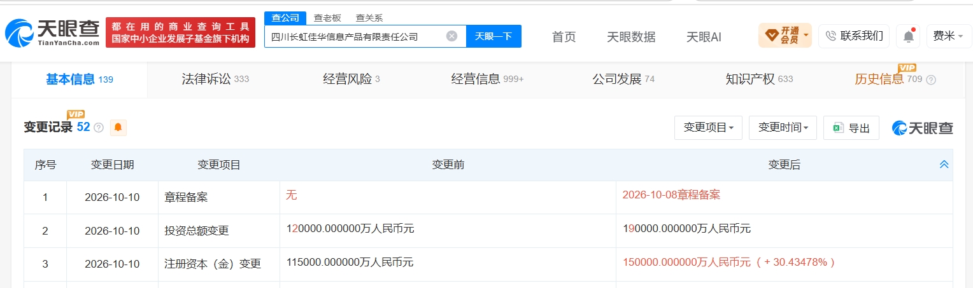
Task: Click the 变更项目 column header in the table
Action: coord(218,165)
